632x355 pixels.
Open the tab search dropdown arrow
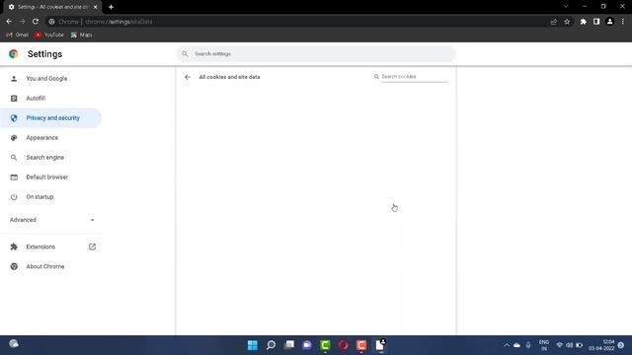click(x=566, y=7)
